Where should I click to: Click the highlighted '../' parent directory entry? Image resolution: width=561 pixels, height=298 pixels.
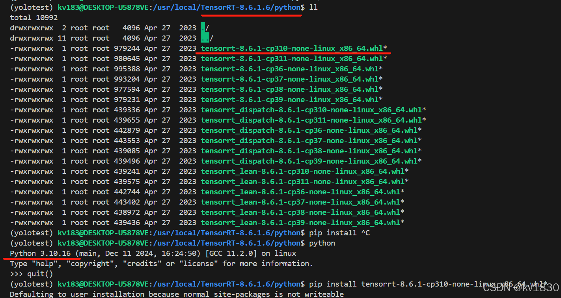207,38
